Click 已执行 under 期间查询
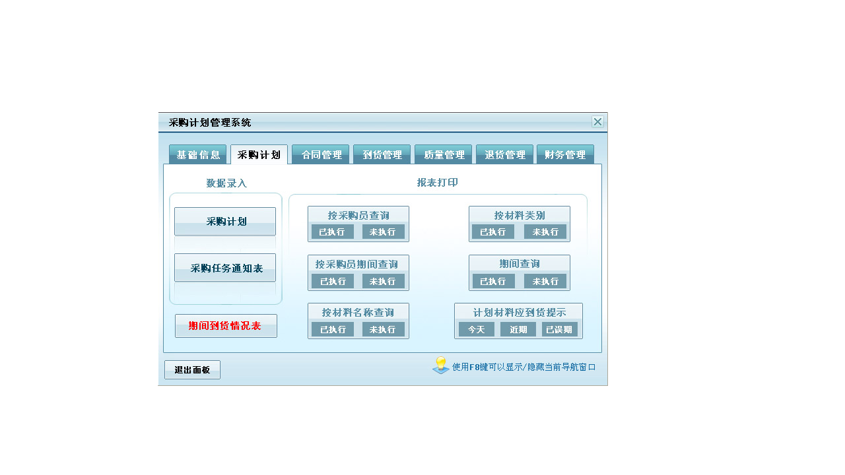The image size is (845, 475). pos(492,280)
